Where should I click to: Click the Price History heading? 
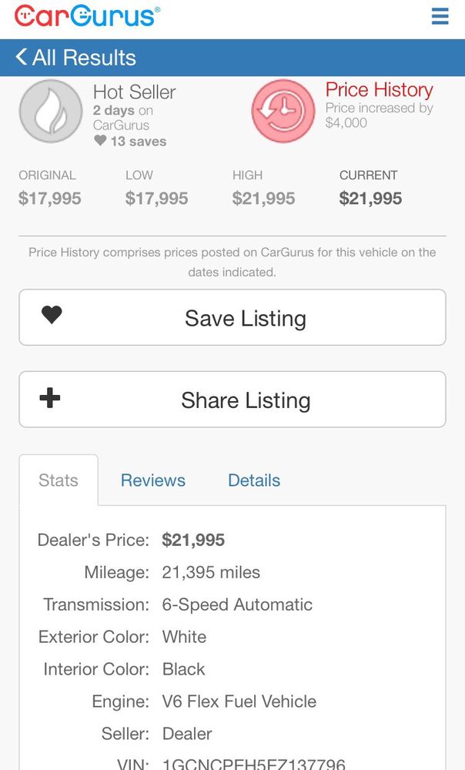tap(379, 90)
